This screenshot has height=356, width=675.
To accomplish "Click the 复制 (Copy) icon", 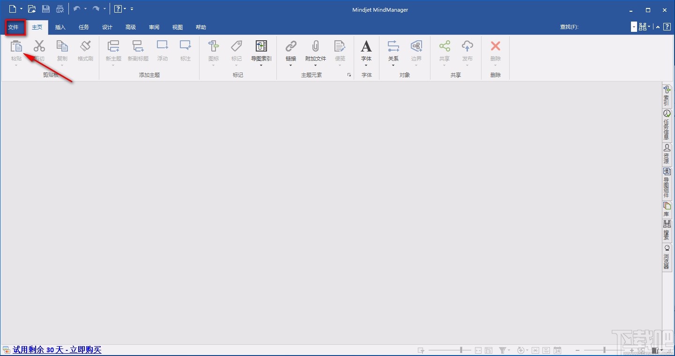I will click(62, 46).
